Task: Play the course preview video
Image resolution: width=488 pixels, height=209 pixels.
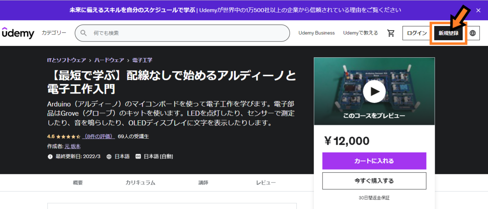Action: (x=374, y=91)
